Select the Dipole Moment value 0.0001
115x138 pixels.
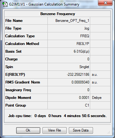tap(84, 98)
